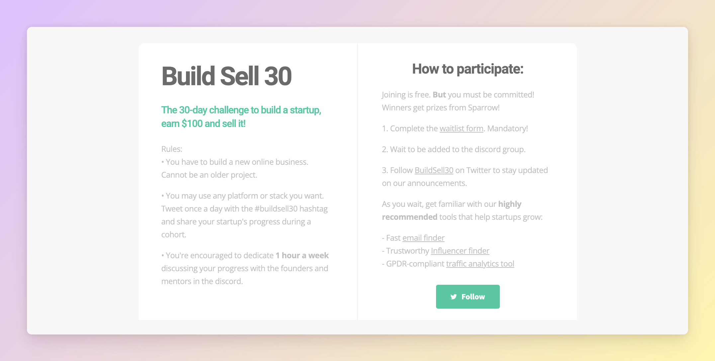The height and width of the screenshot is (361, 715).
Task: Click the green 30-day challenge tagline
Action: [x=241, y=117]
